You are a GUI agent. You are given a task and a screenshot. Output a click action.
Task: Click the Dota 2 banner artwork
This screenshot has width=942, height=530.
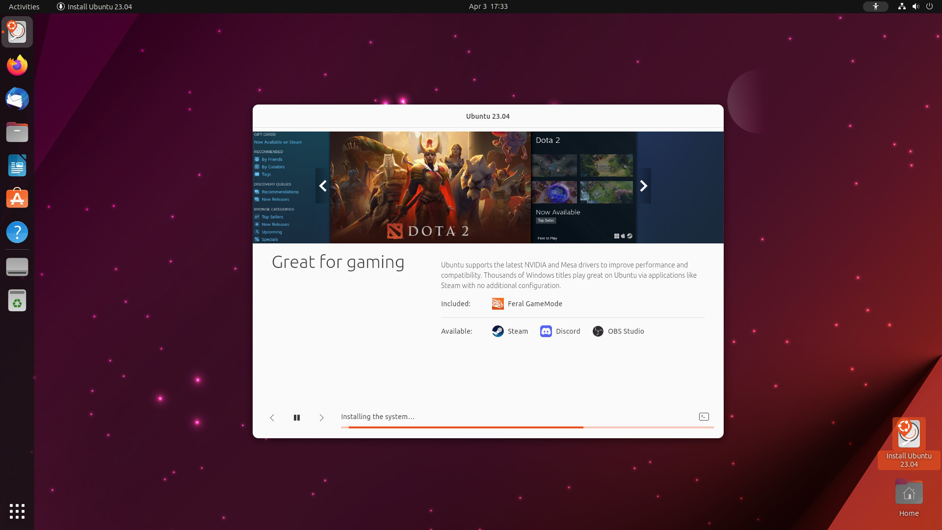click(430, 187)
